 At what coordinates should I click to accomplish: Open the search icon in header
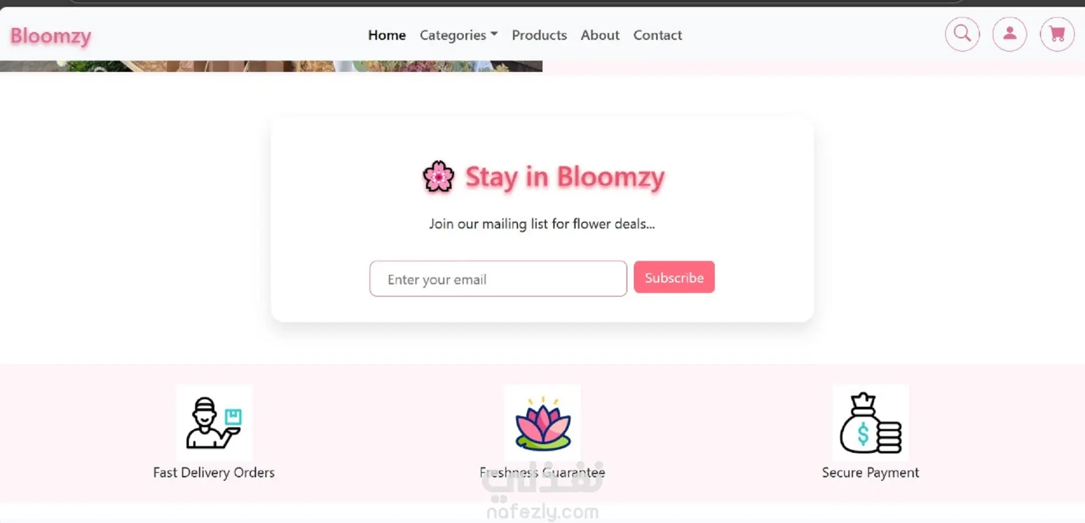[x=962, y=34]
